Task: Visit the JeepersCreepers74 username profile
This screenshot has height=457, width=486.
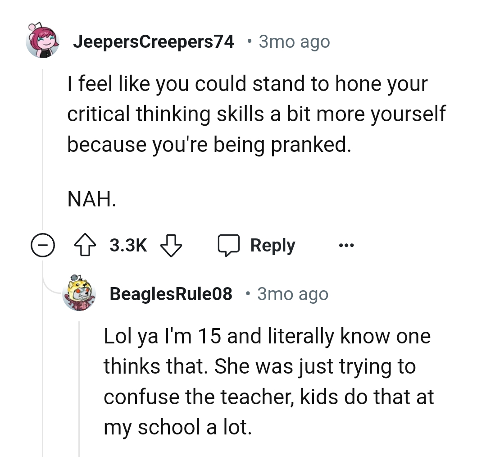Action: [154, 42]
